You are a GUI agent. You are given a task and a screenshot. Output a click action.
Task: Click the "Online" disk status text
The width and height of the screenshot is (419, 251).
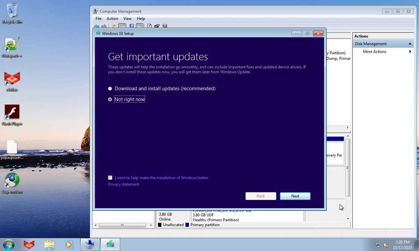click(165, 219)
